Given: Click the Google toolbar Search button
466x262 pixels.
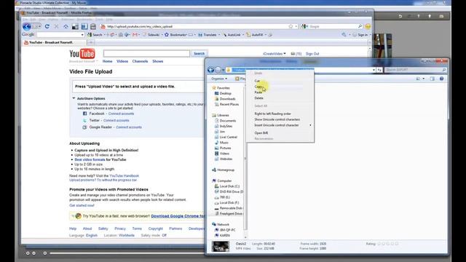Looking at the screenshot, I should pyautogui.click(x=95, y=35).
